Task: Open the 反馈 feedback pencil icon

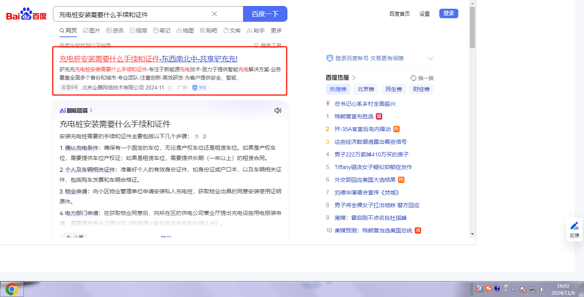Action: [x=574, y=226]
